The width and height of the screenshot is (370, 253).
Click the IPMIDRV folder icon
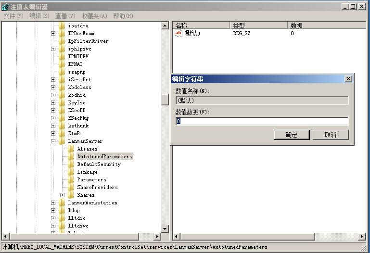62,56
